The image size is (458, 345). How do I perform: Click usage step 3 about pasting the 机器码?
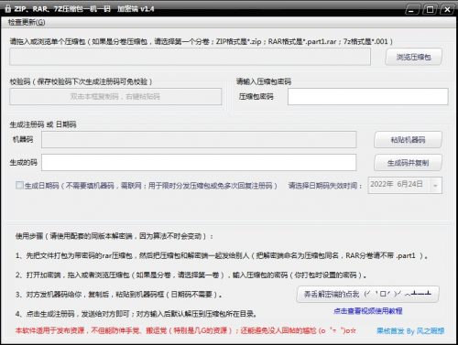[118, 295]
